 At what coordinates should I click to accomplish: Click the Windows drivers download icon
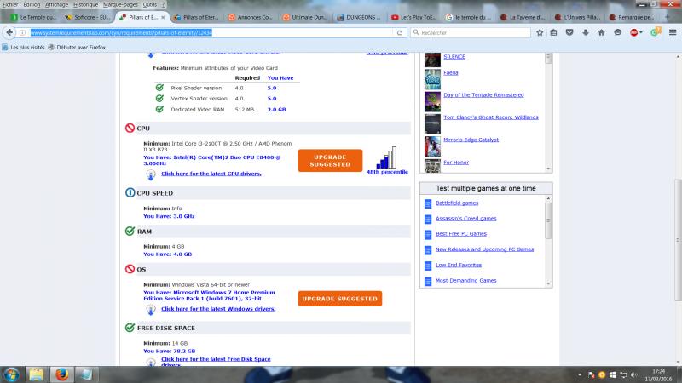pos(151,310)
